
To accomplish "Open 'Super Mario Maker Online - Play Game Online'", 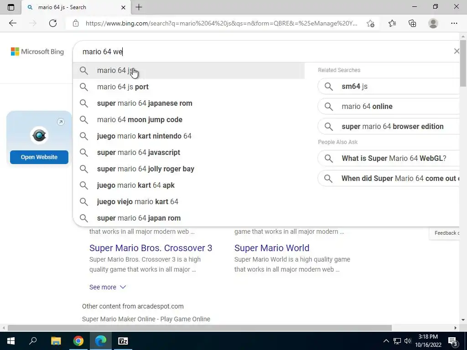I will 146,319.
